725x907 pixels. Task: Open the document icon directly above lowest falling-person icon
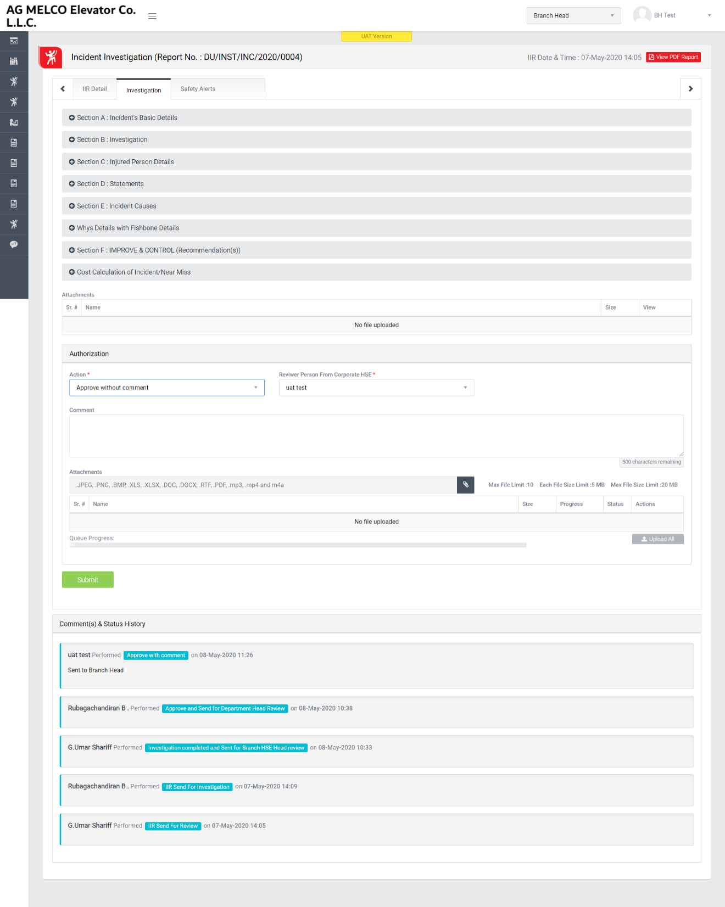14,204
